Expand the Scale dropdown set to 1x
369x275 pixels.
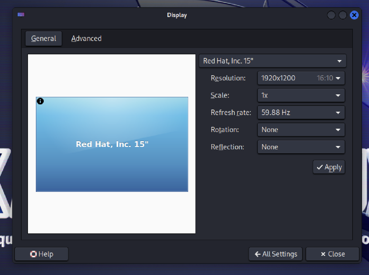[x=301, y=95]
